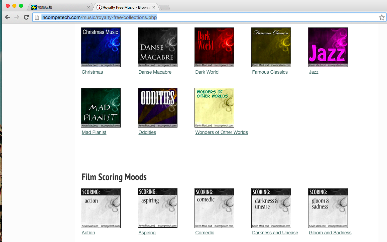Open the Wonders of Other Worlds cover
The width and height of the screenshot is (387, 242).
[214, 107]
